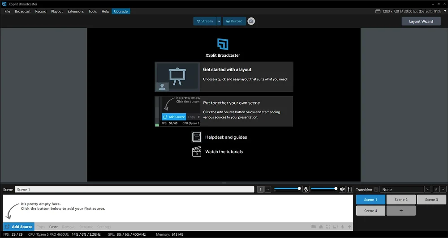Click the lock source icon

(321, 226)
